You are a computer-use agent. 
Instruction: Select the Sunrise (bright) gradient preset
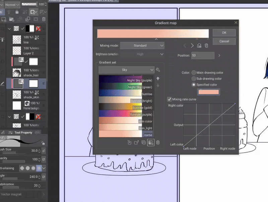click(x=126, y=100)
